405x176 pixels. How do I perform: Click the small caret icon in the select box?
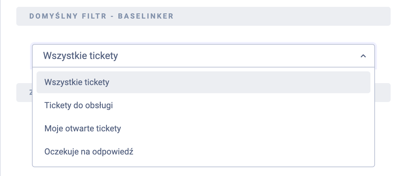pos(363,56)
